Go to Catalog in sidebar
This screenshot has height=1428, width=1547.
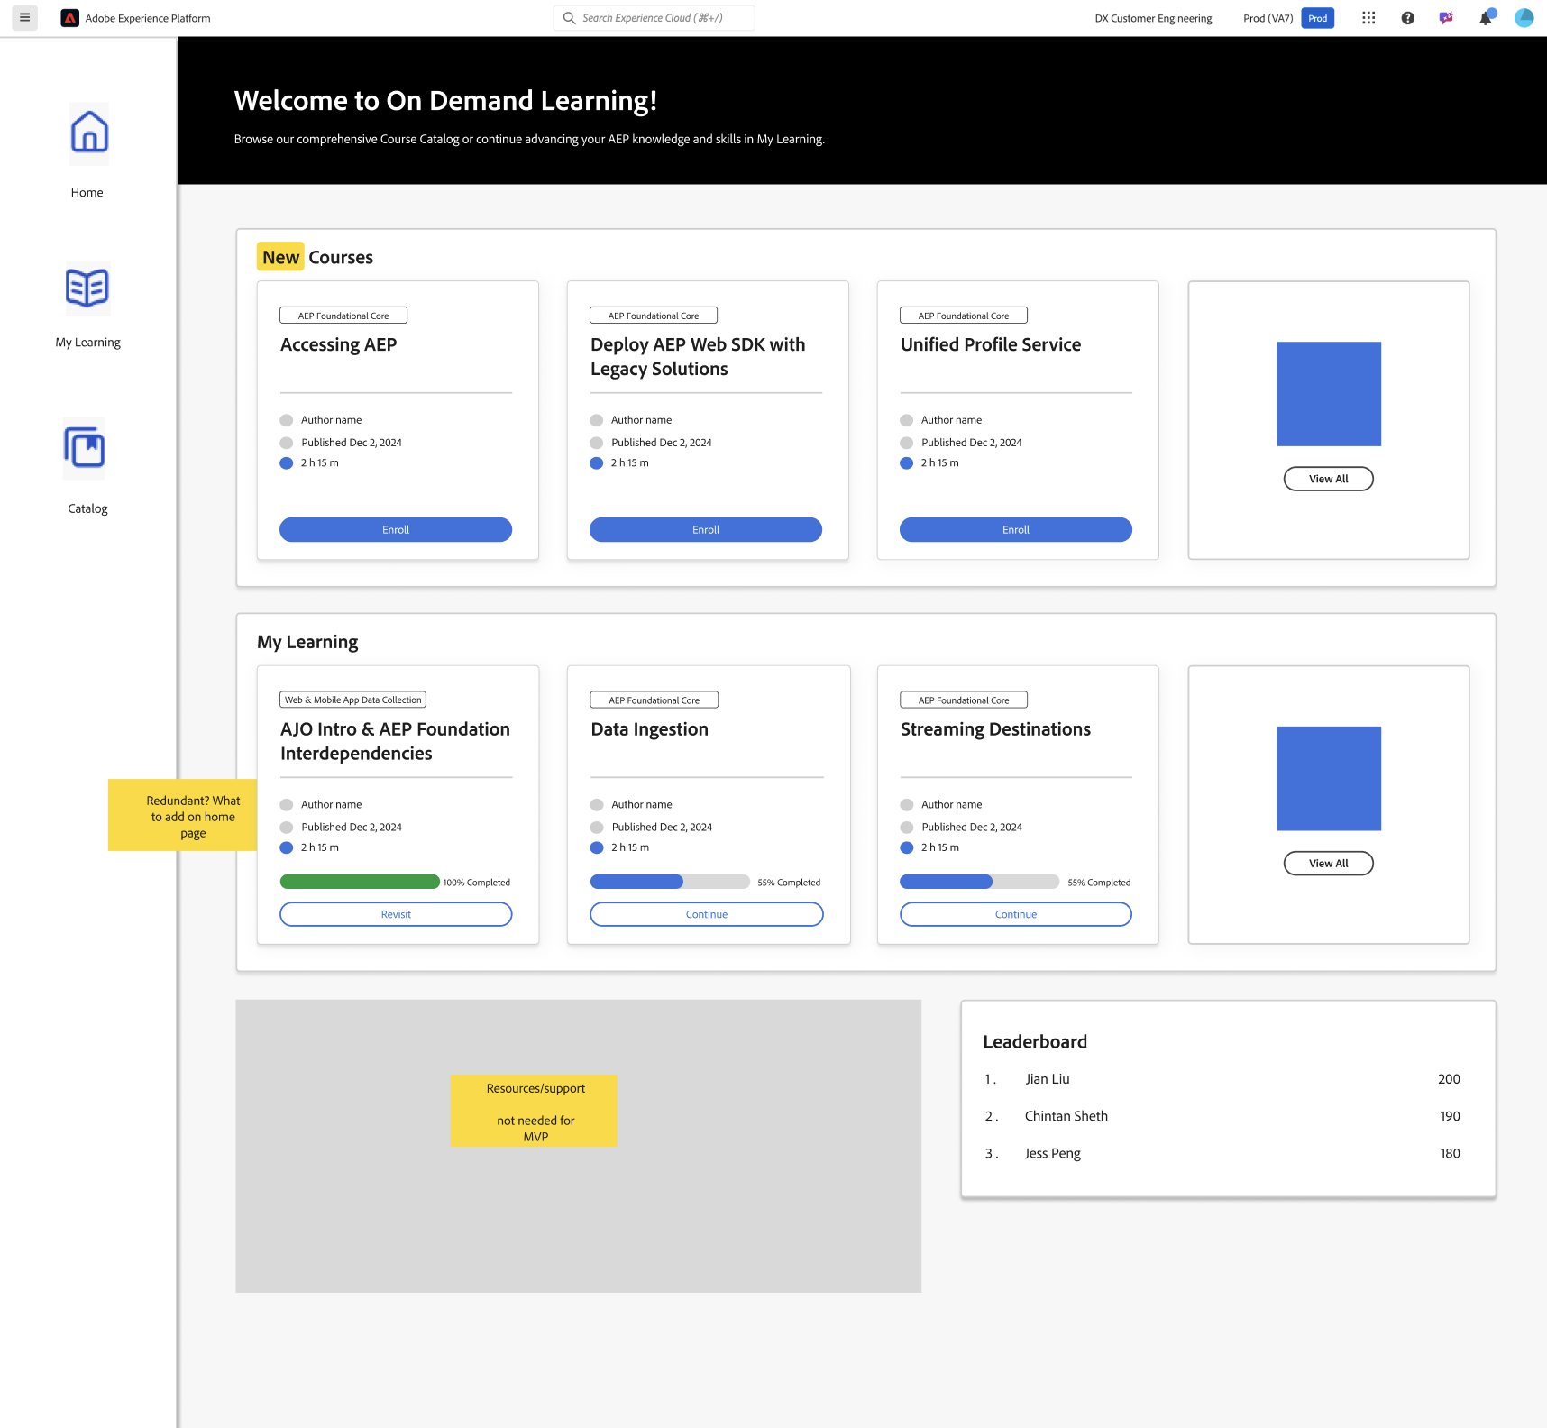click(87, 508)
